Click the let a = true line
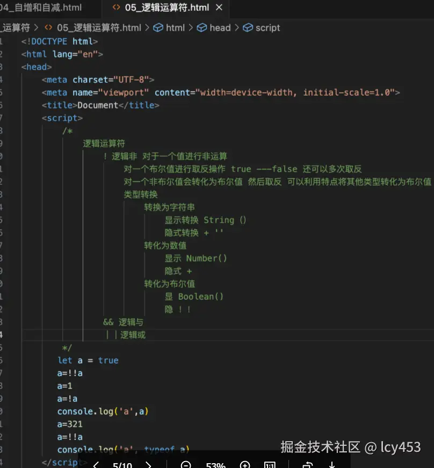 (88, 361)
